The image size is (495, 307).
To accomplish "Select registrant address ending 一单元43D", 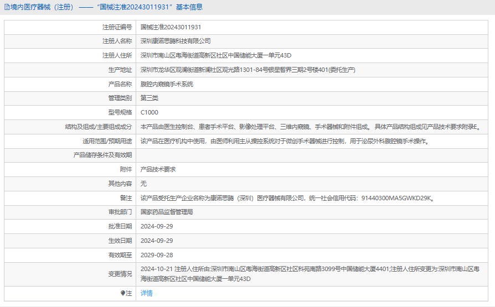I will tap(216, 55).
